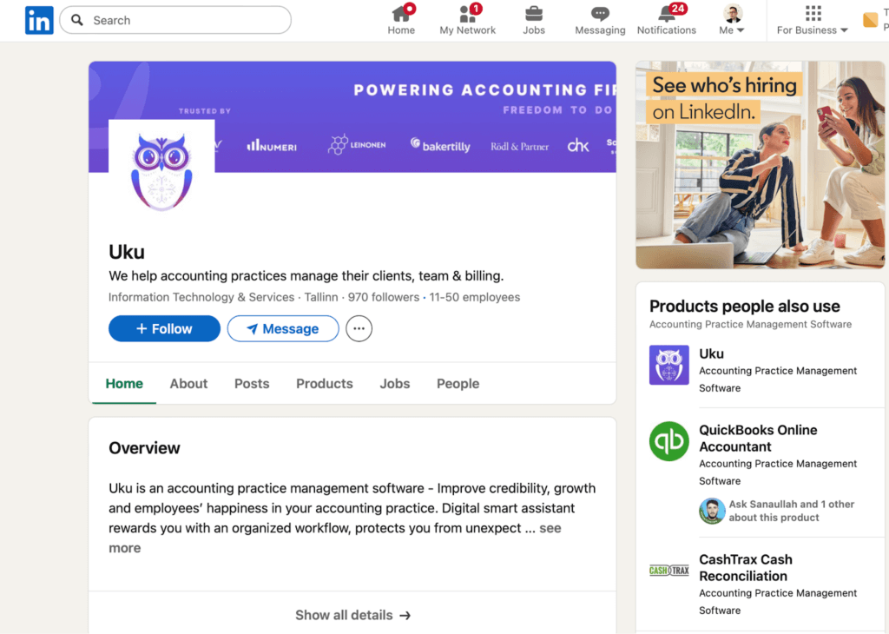The width and height of the screenshot is (889, 634).
Task: Check the Notifications bell icon
Action: 666,14
